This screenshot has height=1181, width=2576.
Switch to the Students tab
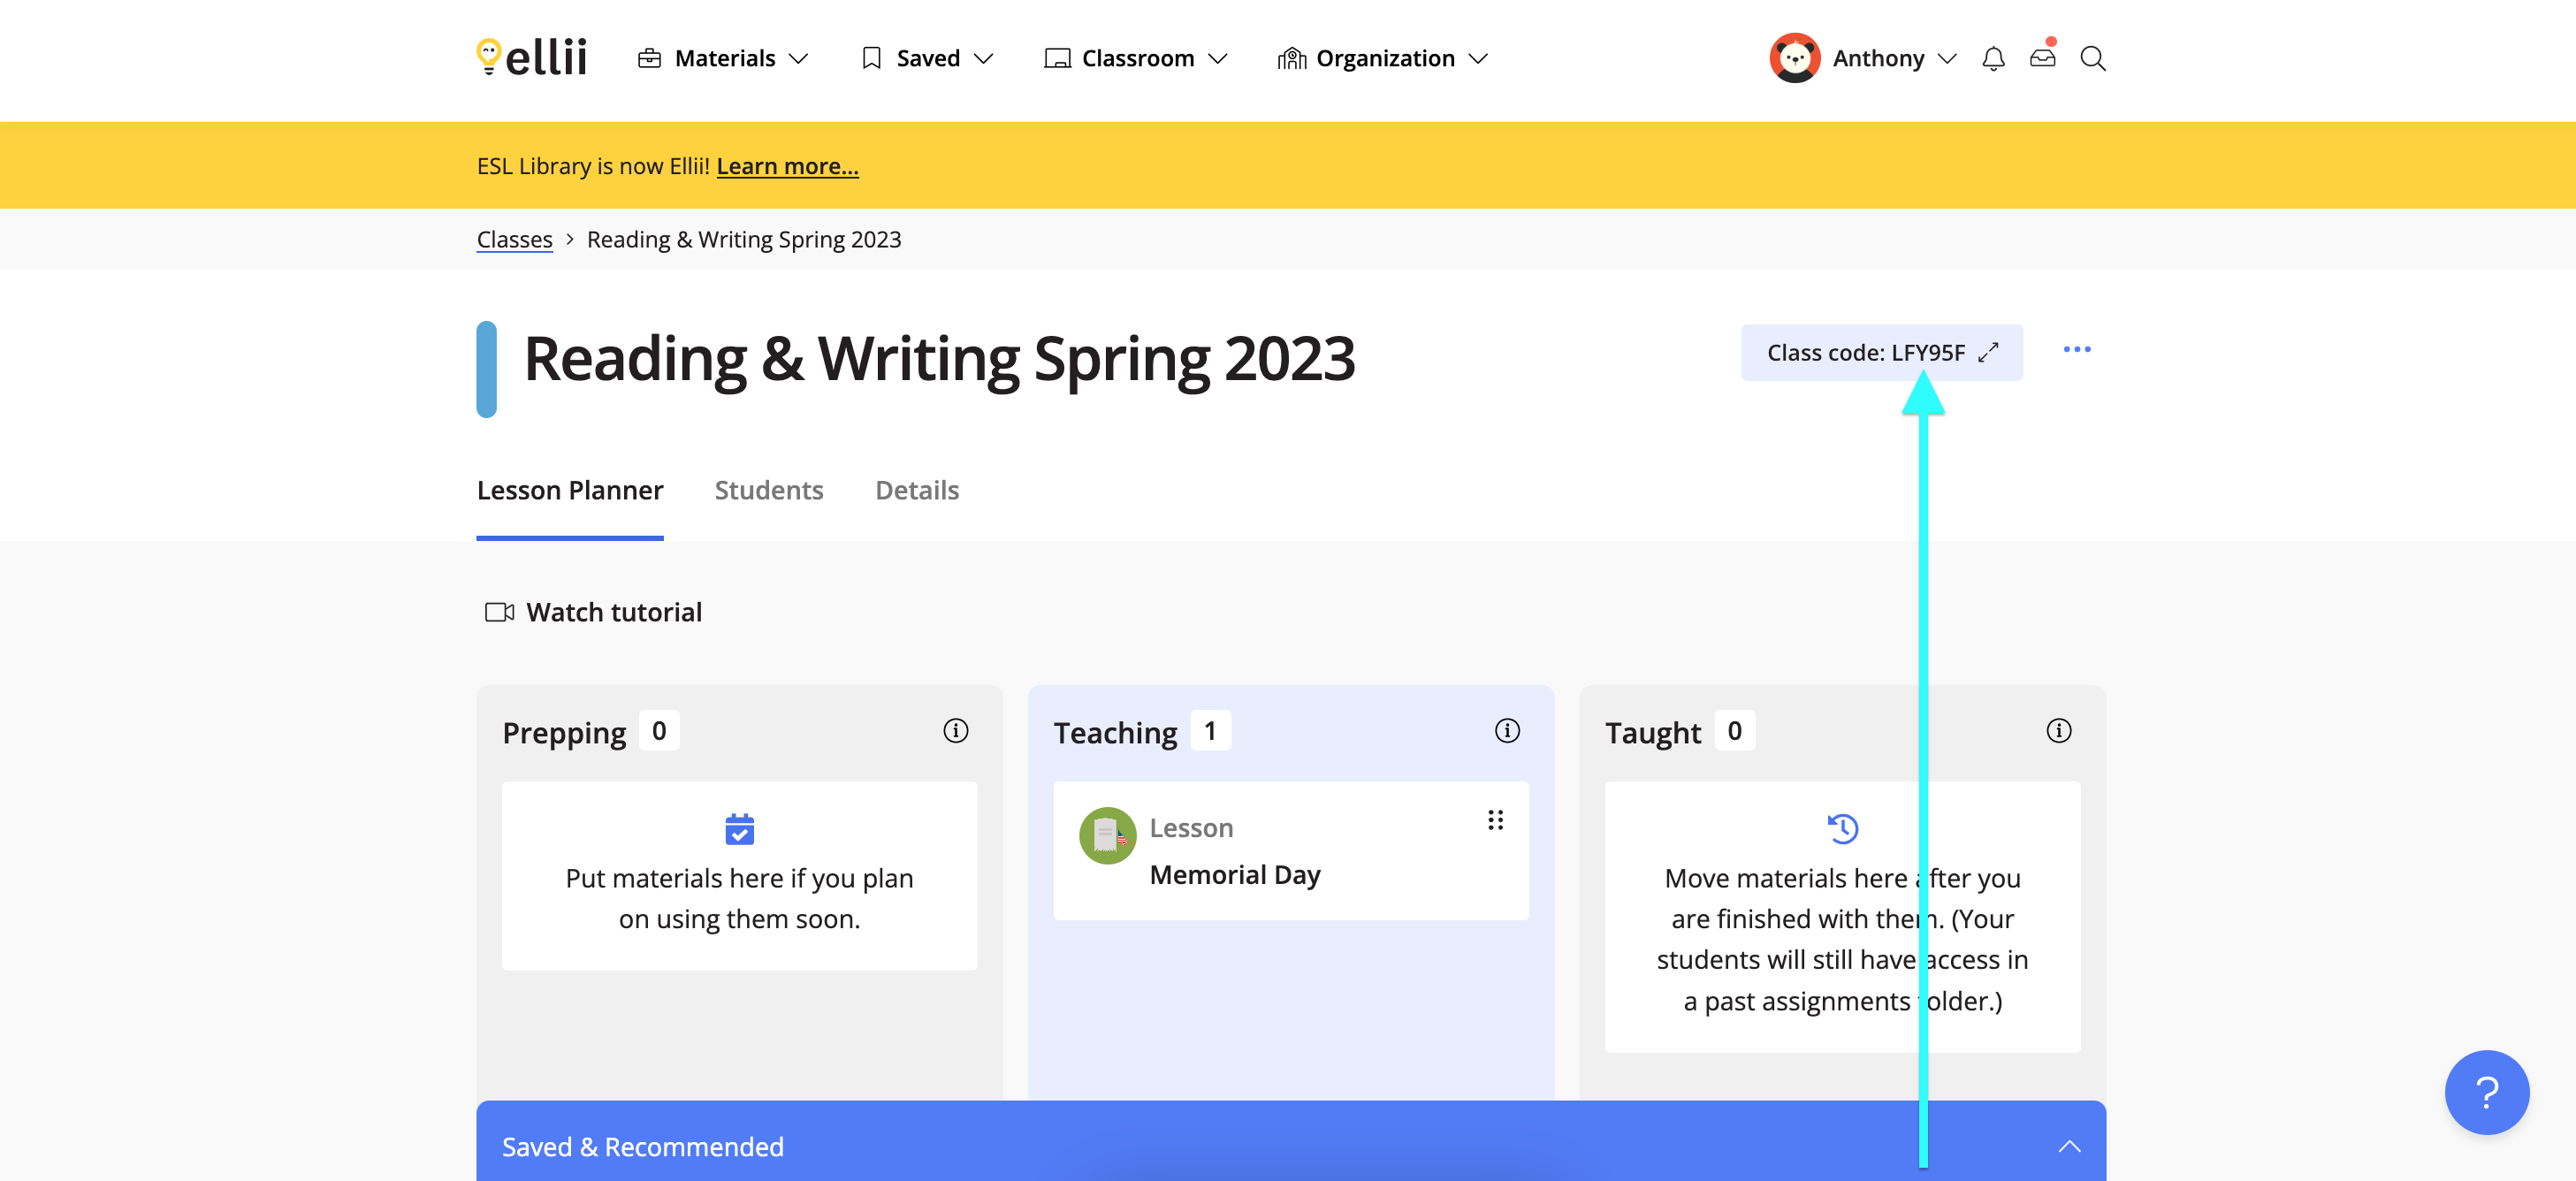[x=768, y=490]
